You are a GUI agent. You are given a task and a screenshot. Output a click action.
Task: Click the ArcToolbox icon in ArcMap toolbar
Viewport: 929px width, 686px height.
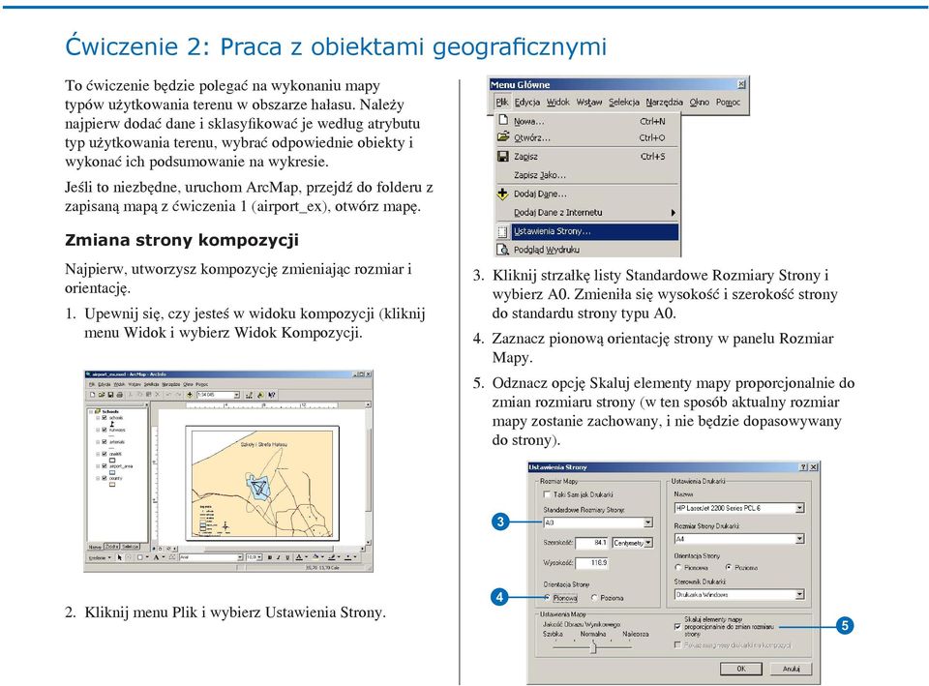click(x=260, y=395)
